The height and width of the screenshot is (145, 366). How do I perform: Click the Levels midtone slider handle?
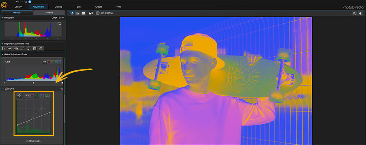33,83
